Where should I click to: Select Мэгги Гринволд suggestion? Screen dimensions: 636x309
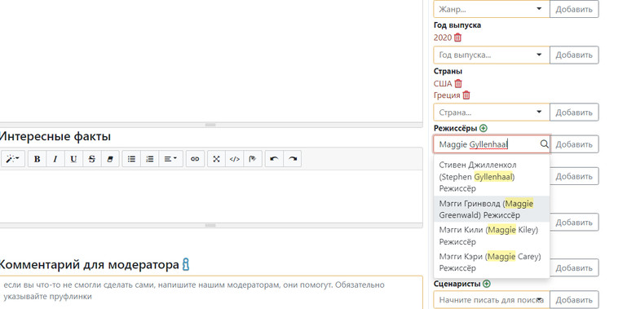coord(492,210)
